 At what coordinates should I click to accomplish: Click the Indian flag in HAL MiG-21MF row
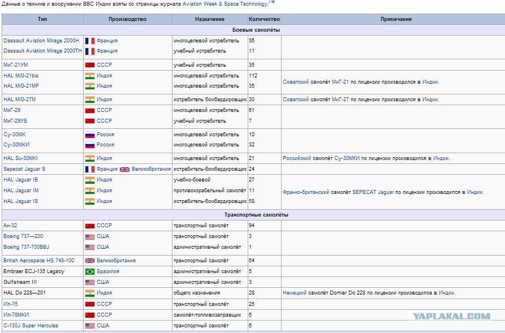click(x=90, y=87)
